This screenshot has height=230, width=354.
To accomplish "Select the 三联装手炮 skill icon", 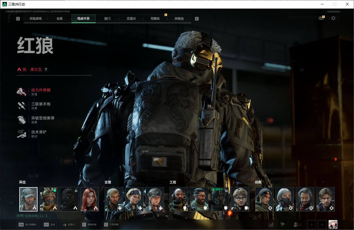I will click(x=22, y=106).
